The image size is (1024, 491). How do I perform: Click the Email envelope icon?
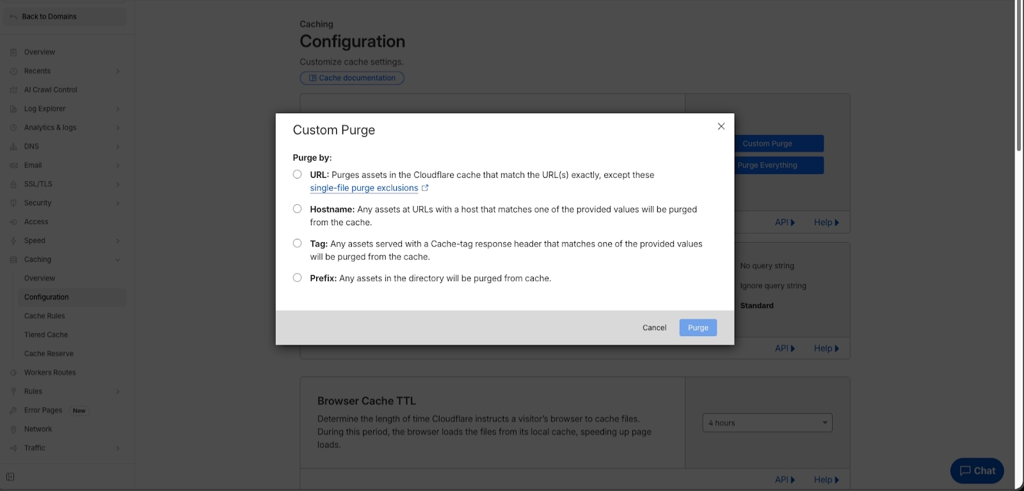(13, 165)
